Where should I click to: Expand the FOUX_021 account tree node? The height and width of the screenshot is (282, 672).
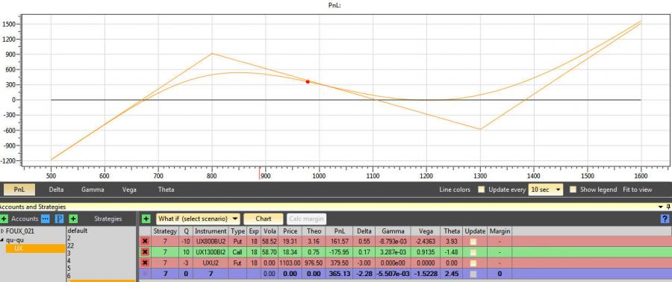pos(3,231)
